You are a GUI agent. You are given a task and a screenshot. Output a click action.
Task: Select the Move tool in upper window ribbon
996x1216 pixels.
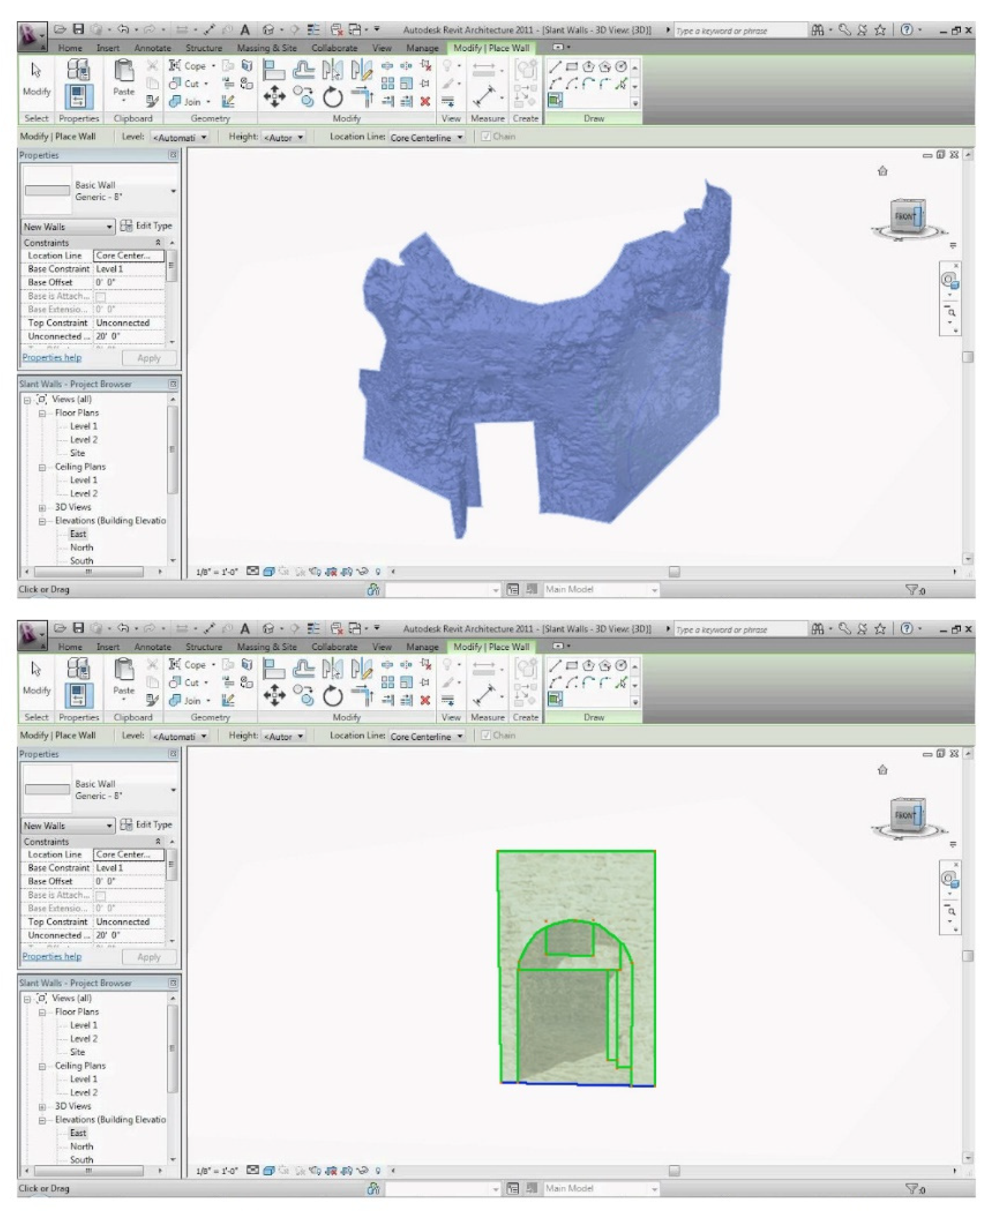(x=274, y=97)
